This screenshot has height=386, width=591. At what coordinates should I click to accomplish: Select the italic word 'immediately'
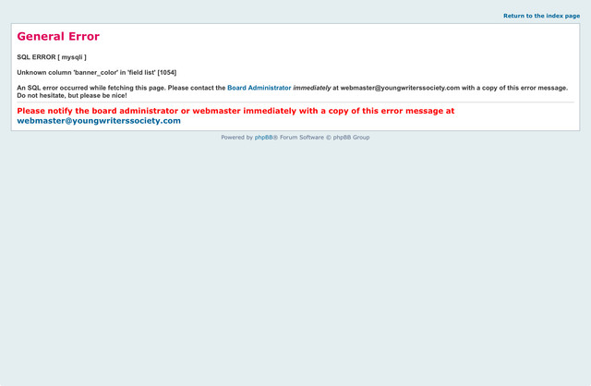pos(312,88)
